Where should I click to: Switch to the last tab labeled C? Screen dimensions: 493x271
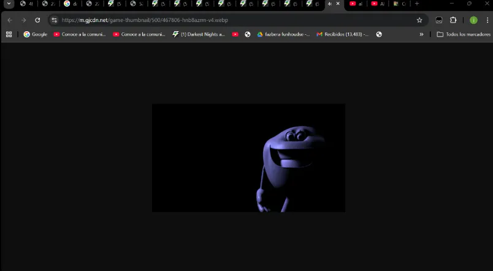click(400, 4)
